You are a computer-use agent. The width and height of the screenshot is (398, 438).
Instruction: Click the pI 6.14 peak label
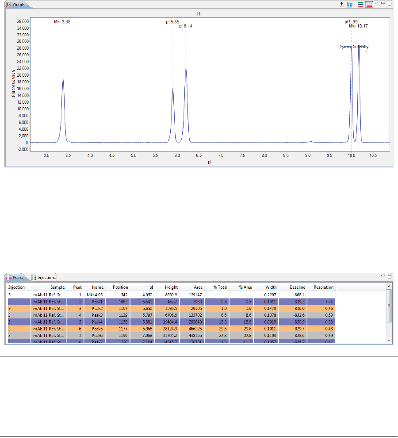[185, 26]
